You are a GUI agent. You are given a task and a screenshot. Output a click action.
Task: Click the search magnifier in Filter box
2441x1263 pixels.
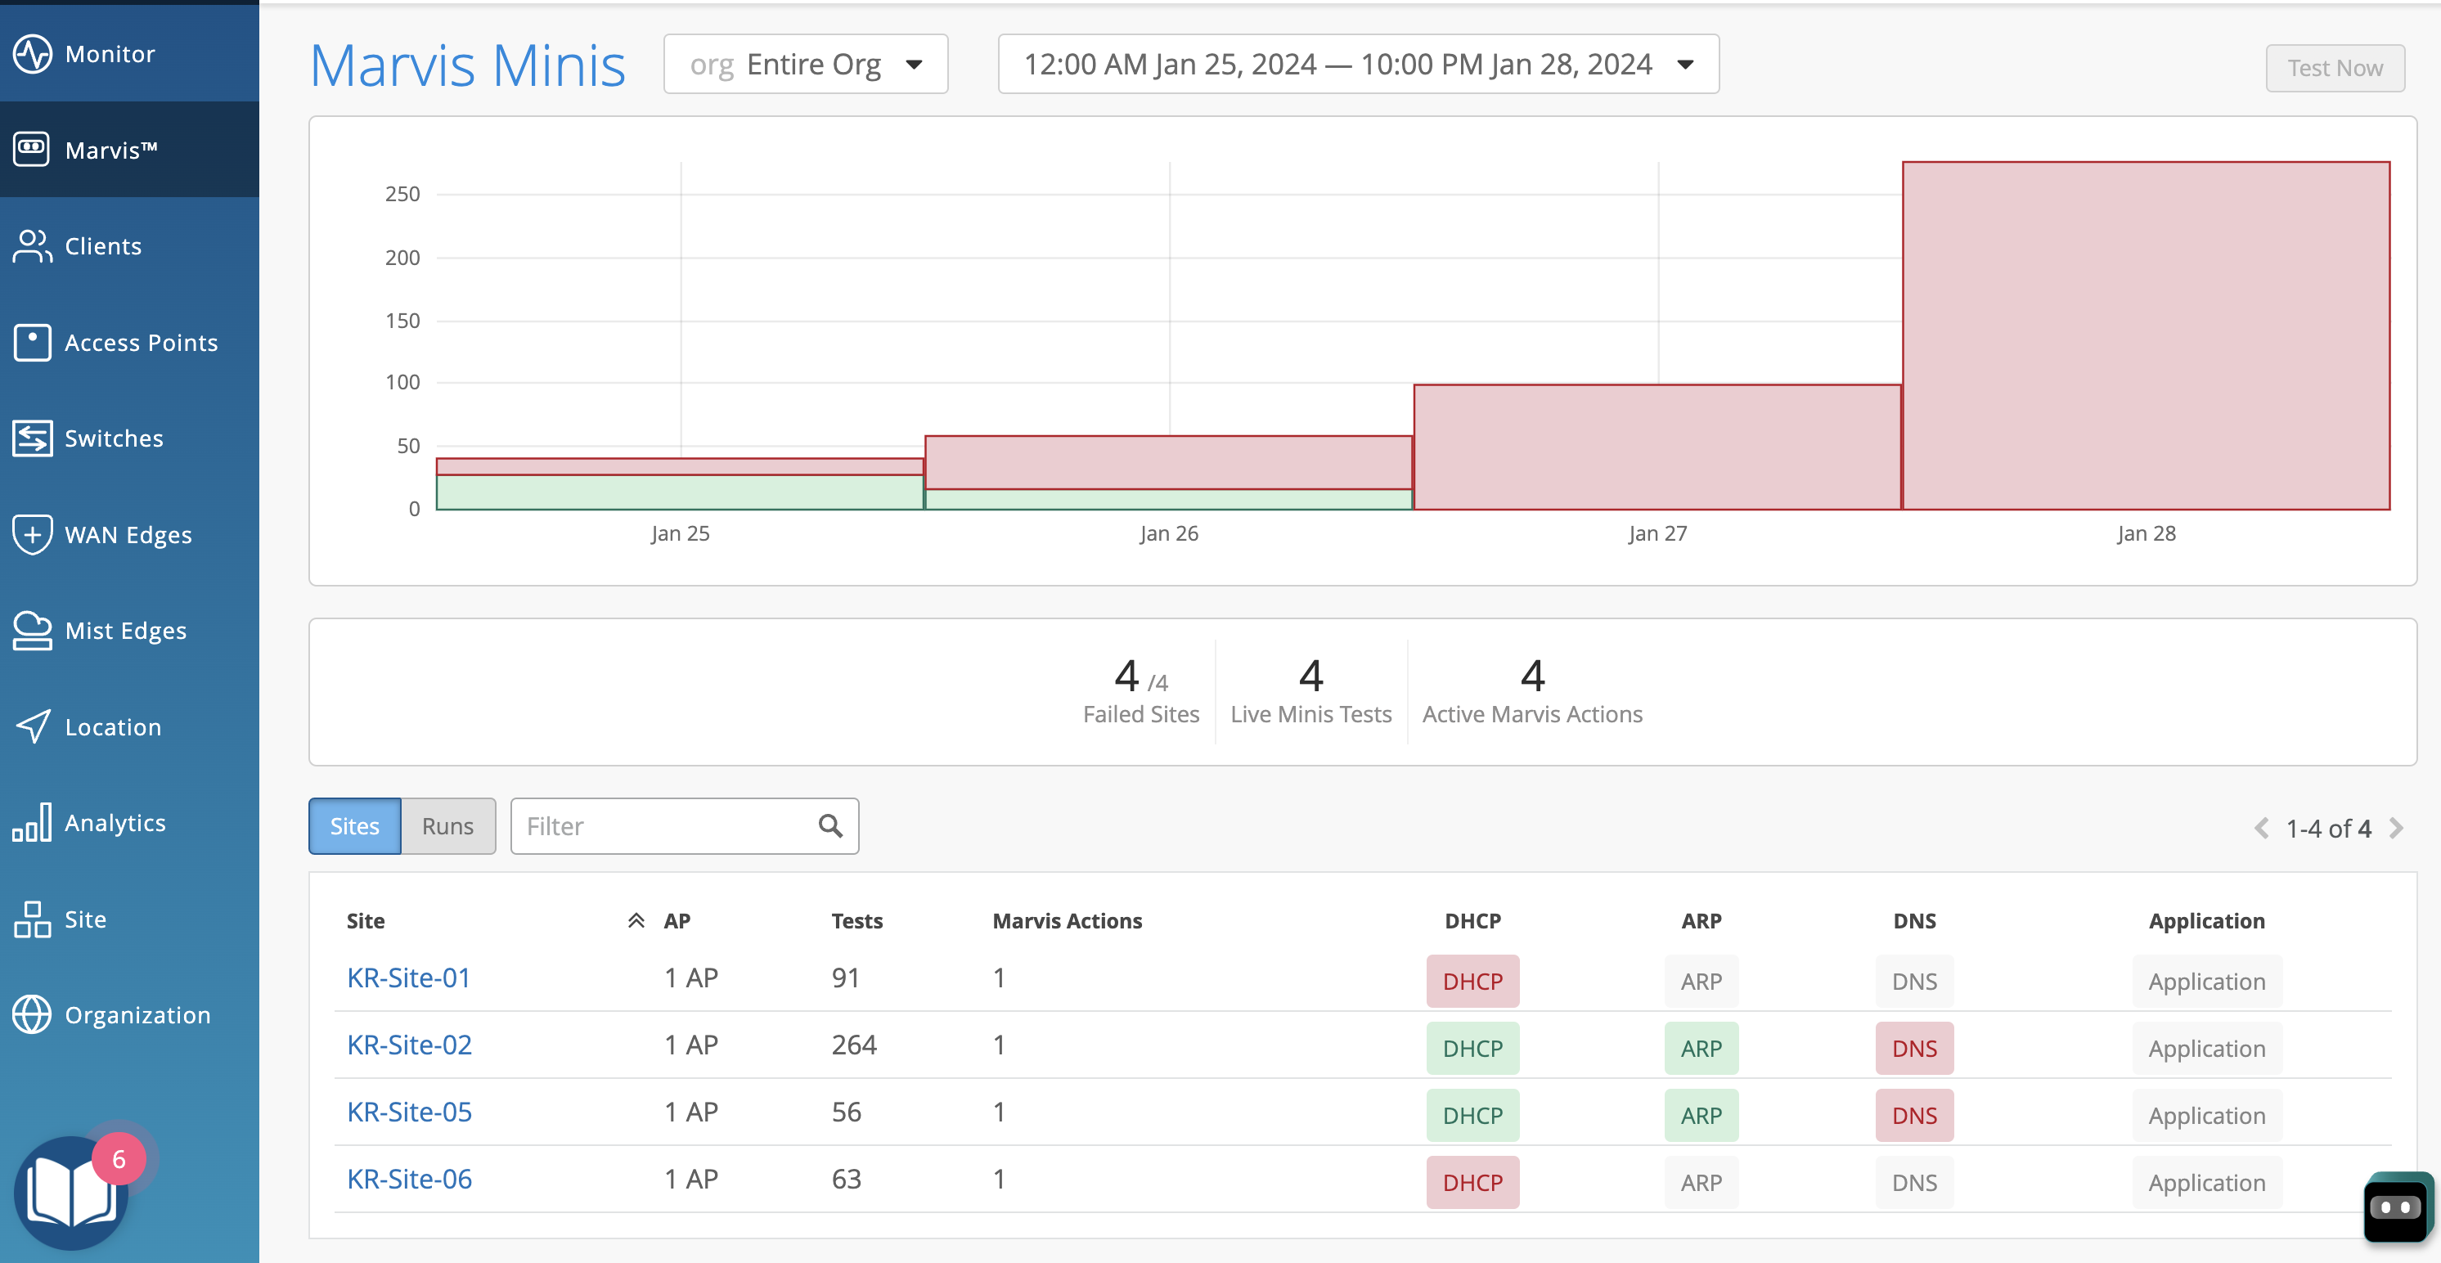point(830,826)
